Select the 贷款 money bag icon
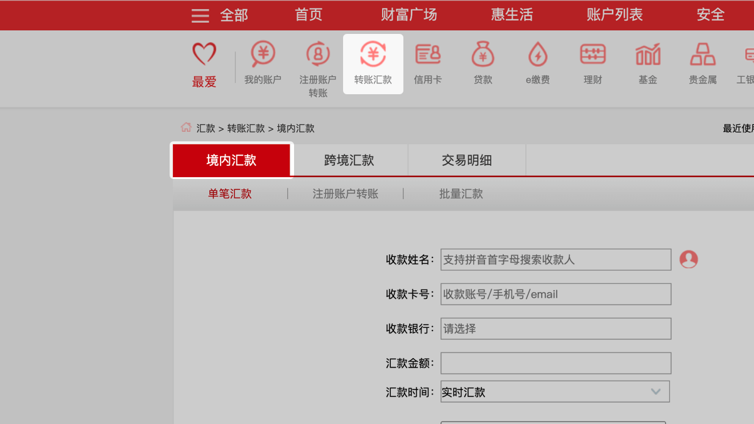 click(483, 55)
